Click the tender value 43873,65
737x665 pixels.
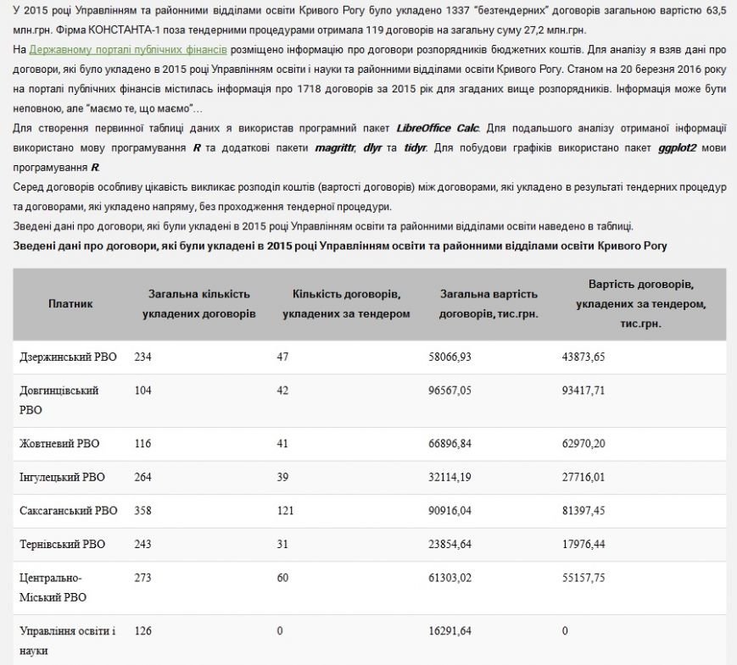click(x=583, y=357)
